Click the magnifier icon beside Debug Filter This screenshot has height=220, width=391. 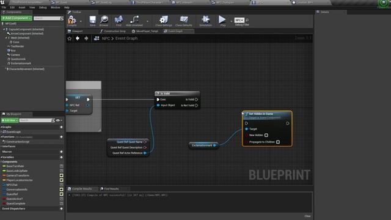click(x=247, y=20)
